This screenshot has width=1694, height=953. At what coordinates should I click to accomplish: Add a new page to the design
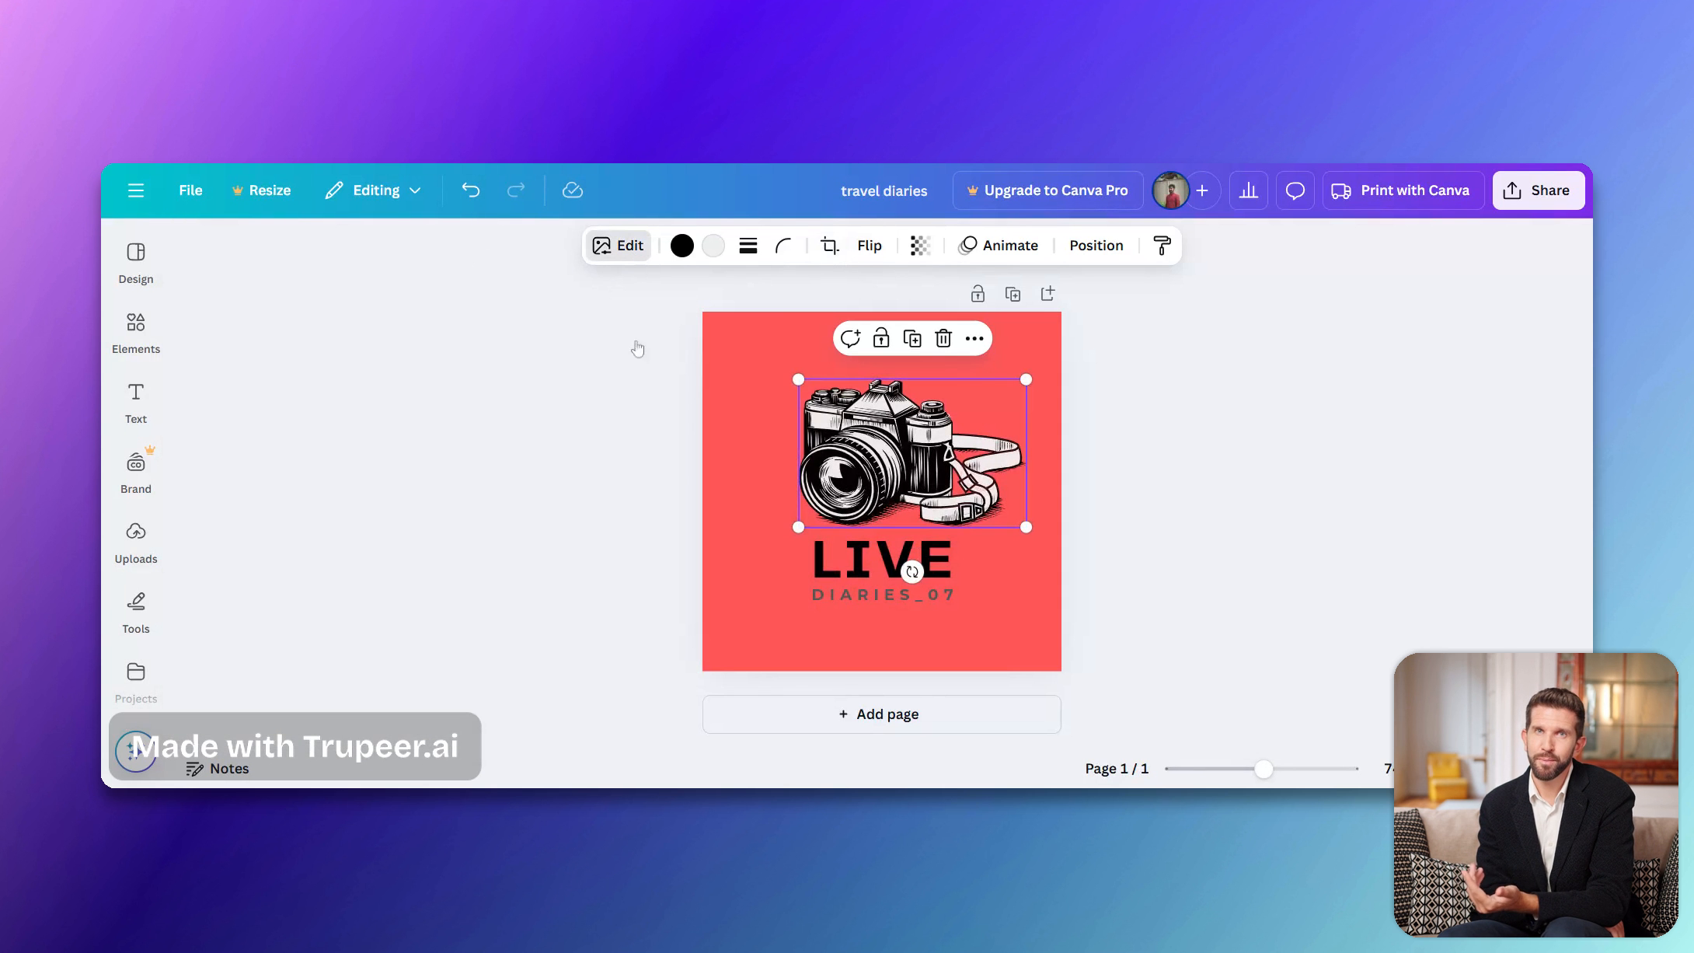[x=880, y=714]
